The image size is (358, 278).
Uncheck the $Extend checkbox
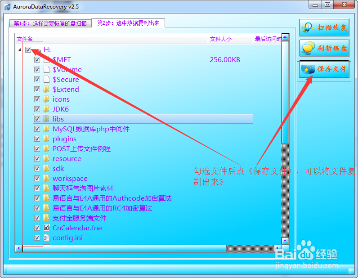point(37,90)
